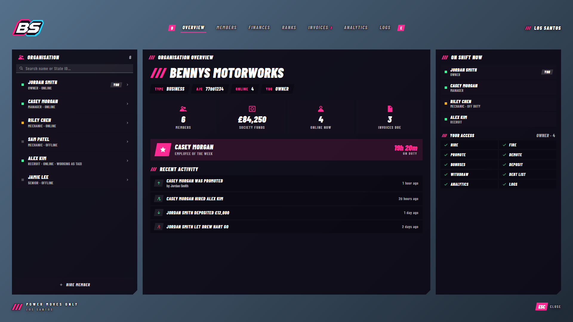Click the employee of the week star icon
The image size is (573, 322).
pyautogui.click(x=163, y=150)
